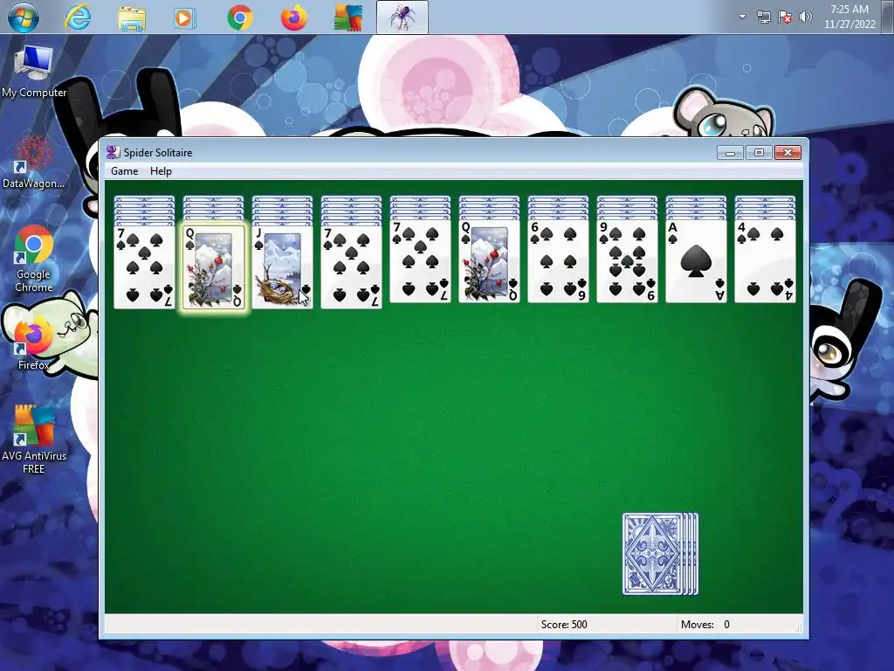The height and width of the screenshot is (671, 894).
Task: Select the 9 of spades card
Action: (x=627, y=261)
